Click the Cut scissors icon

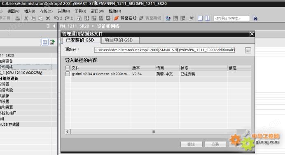coord(26,18)
